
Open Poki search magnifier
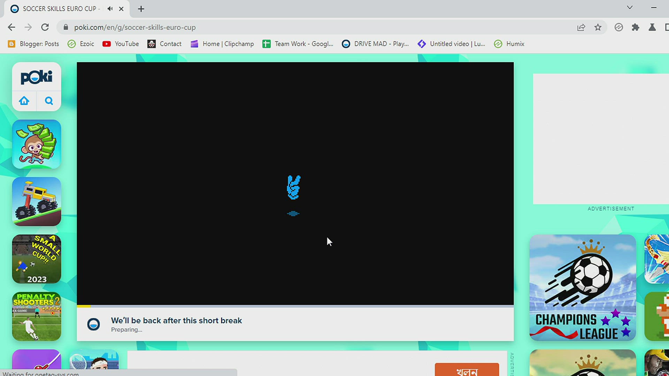(49, 101)
